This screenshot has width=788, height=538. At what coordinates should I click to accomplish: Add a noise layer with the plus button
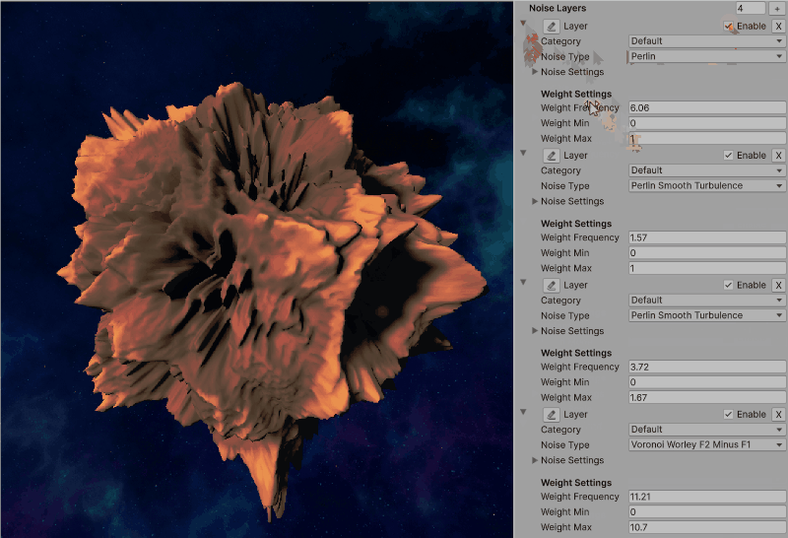click(777, 8)
